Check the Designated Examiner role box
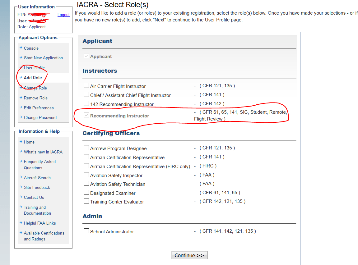 point(86,193)
